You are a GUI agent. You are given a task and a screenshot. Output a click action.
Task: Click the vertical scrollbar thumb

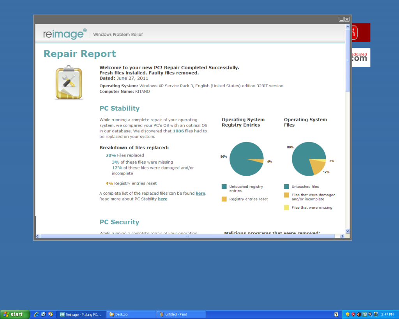point(348,60)
